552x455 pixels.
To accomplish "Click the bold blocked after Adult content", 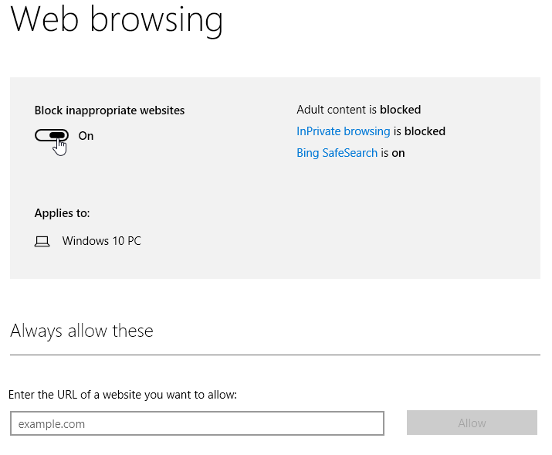I will 400,110.
